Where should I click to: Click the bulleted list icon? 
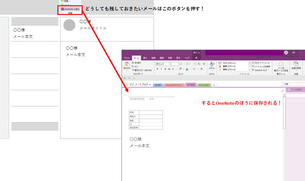coord(181,64)
